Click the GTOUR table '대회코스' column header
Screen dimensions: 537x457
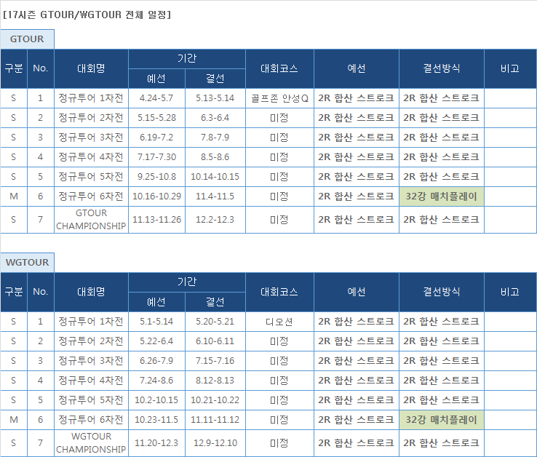pos(279,68)
